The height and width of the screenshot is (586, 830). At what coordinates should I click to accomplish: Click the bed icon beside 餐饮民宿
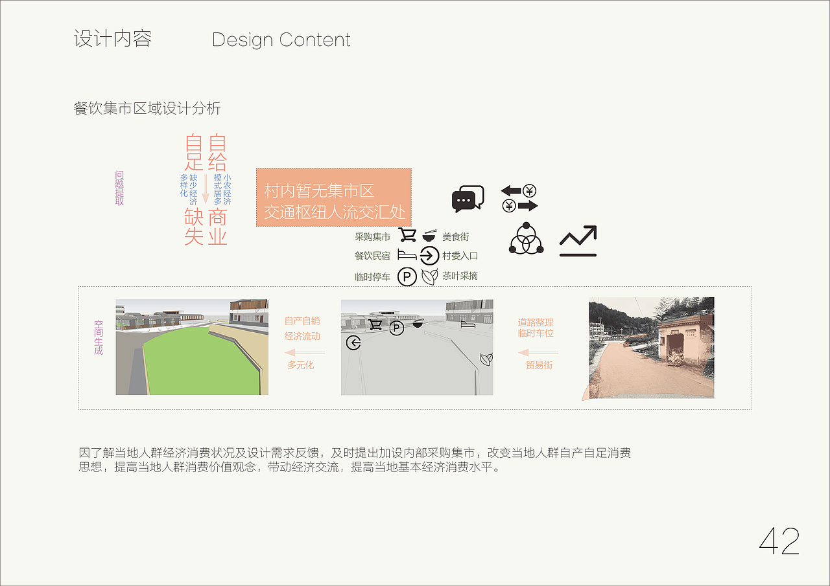pos(407,254)
